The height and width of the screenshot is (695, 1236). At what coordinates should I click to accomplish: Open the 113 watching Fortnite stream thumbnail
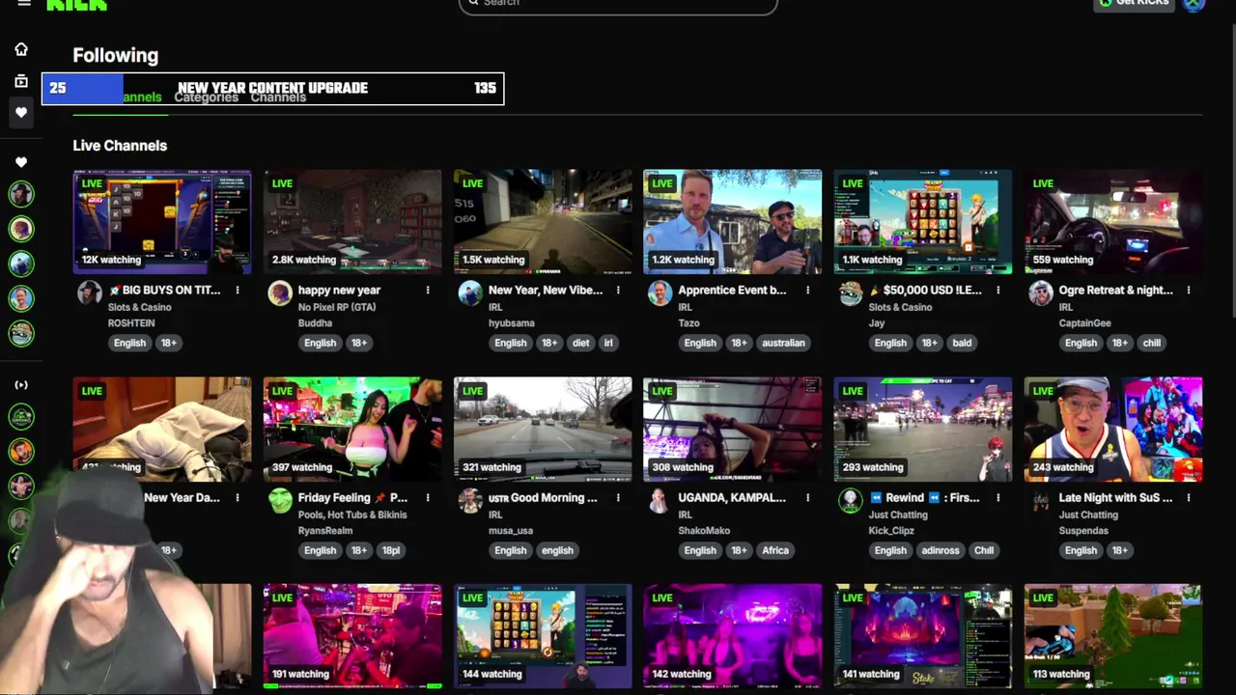coord(1113,637)
